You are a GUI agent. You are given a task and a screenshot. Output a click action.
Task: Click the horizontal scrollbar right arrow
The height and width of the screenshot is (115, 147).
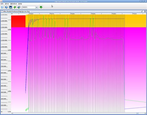145,113
